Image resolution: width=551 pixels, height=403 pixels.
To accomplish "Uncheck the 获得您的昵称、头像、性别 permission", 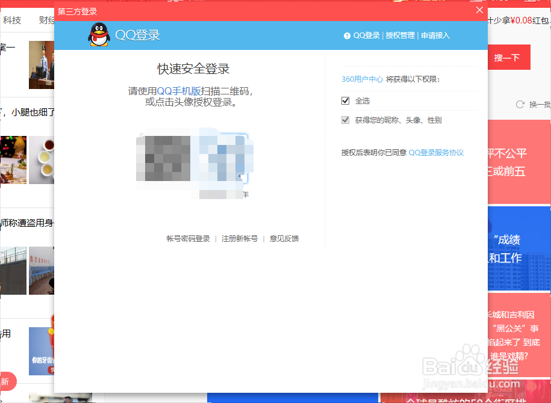I will (x=345, y=120).
